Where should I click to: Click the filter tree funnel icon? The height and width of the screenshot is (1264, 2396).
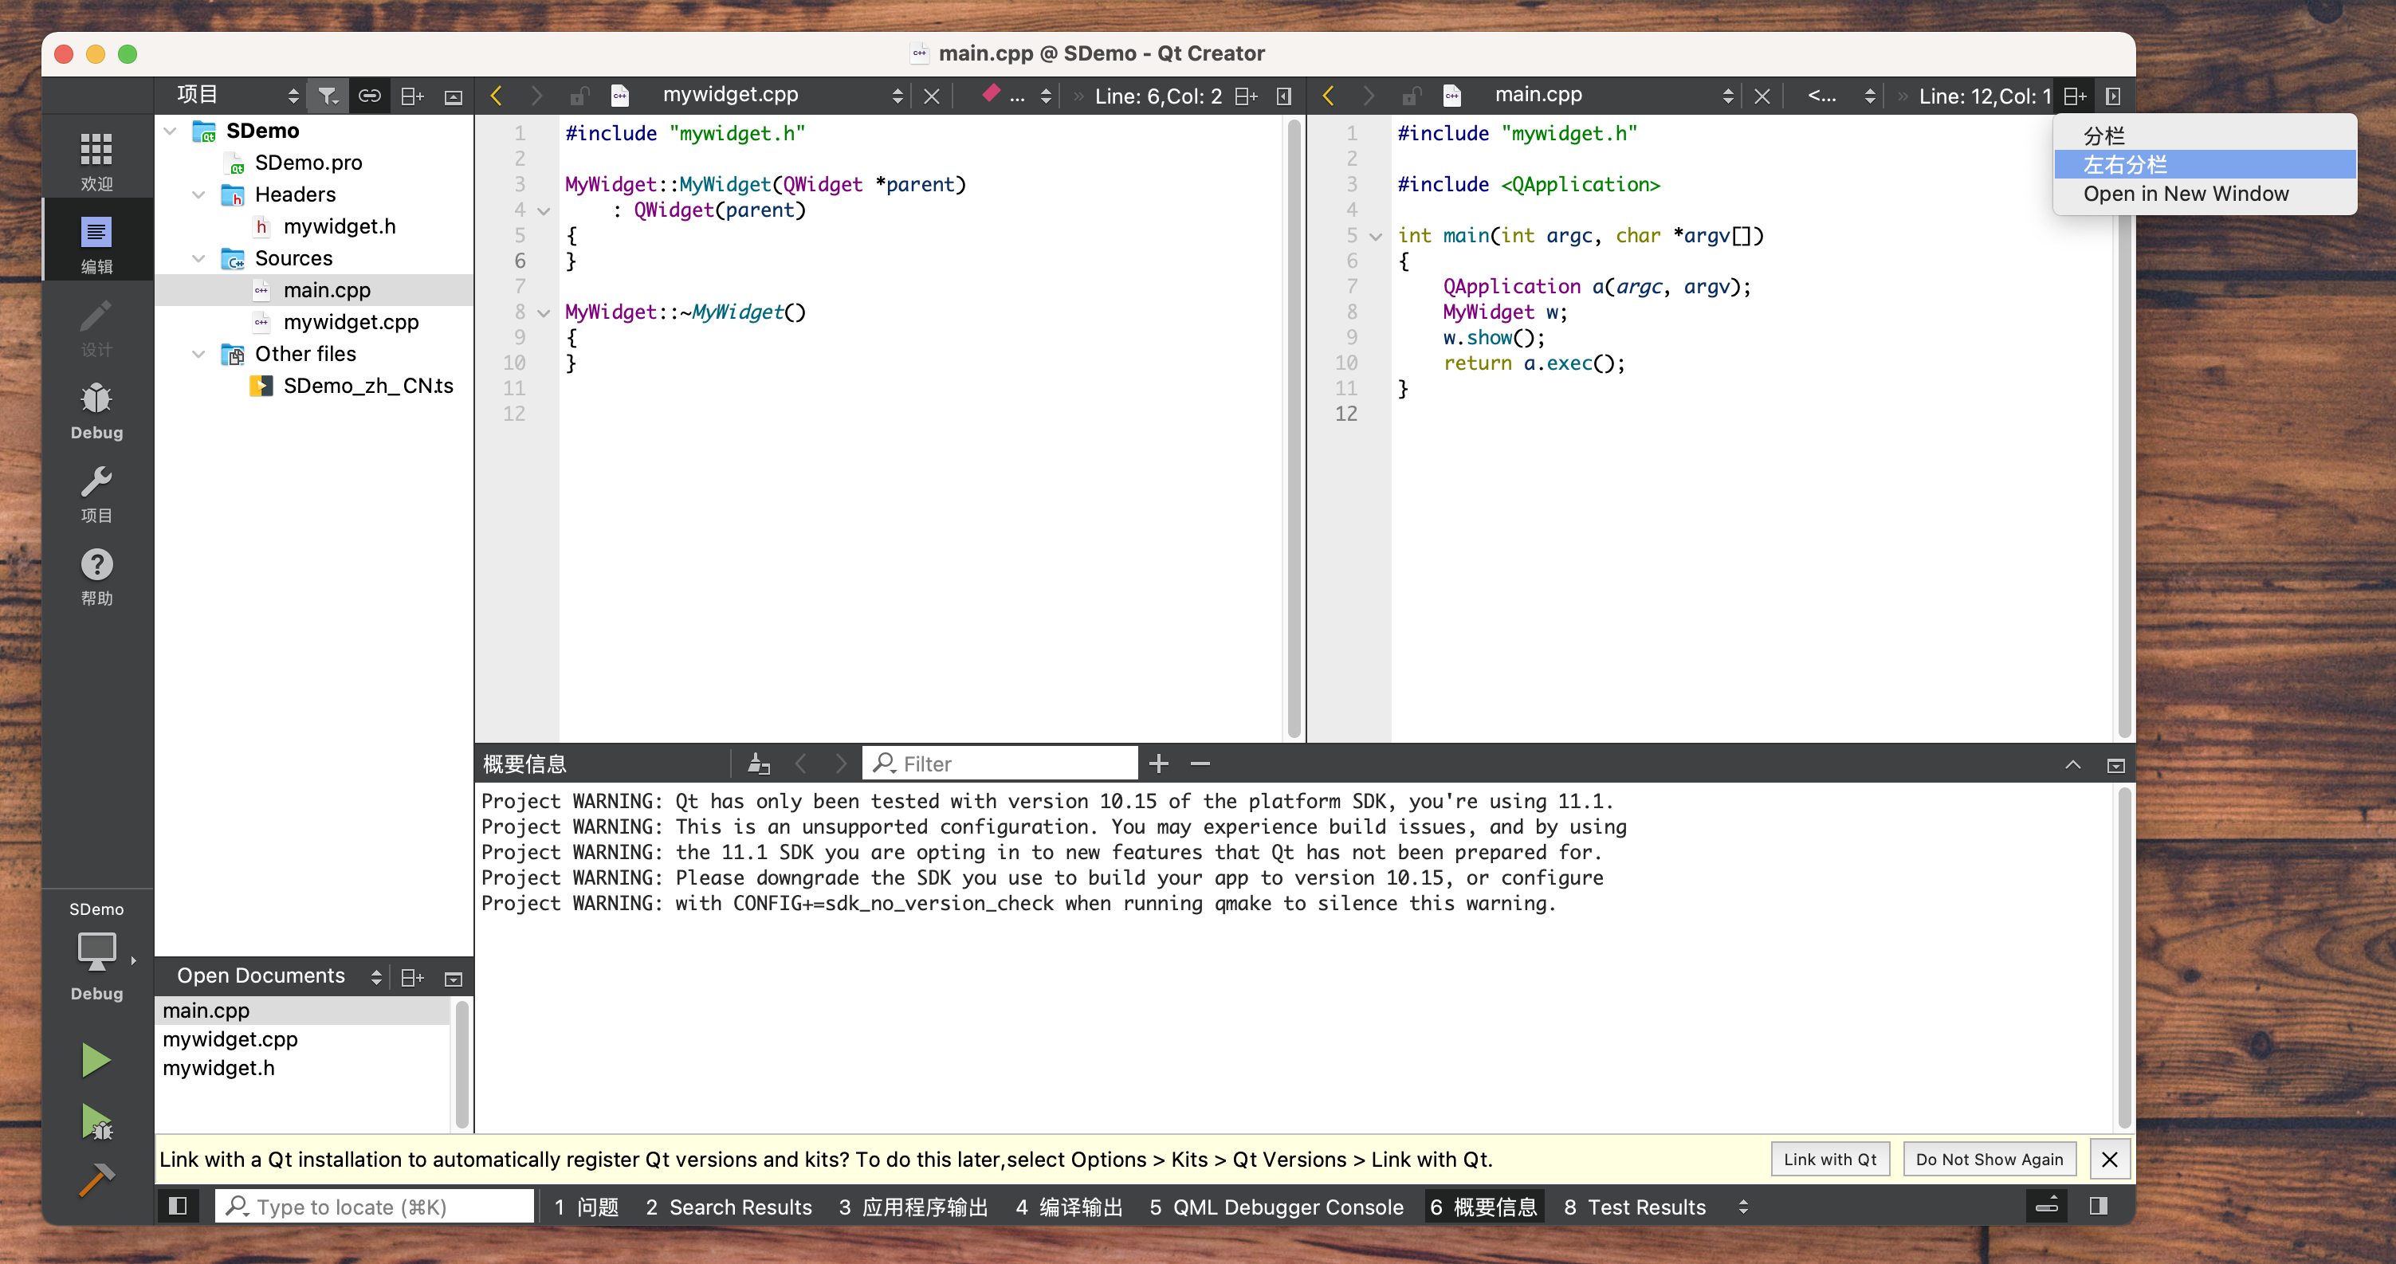[328, 96]
